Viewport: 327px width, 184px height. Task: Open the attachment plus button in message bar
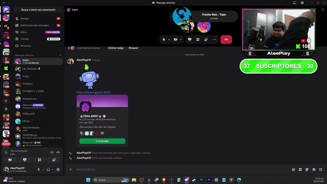tap(71, 169)
